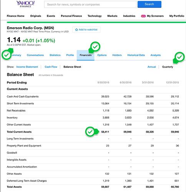This screenshot has height=192, width=186.
Task: Click the Accumulated Amortization row label
Action: pos(22,167)
